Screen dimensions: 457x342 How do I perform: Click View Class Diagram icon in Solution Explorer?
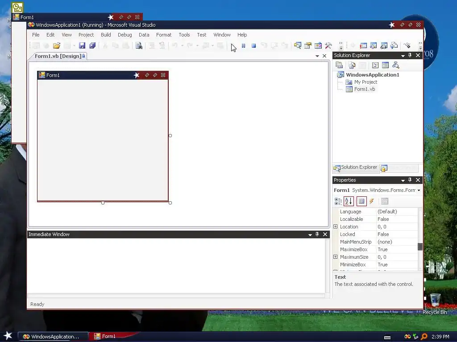[395, 65]
